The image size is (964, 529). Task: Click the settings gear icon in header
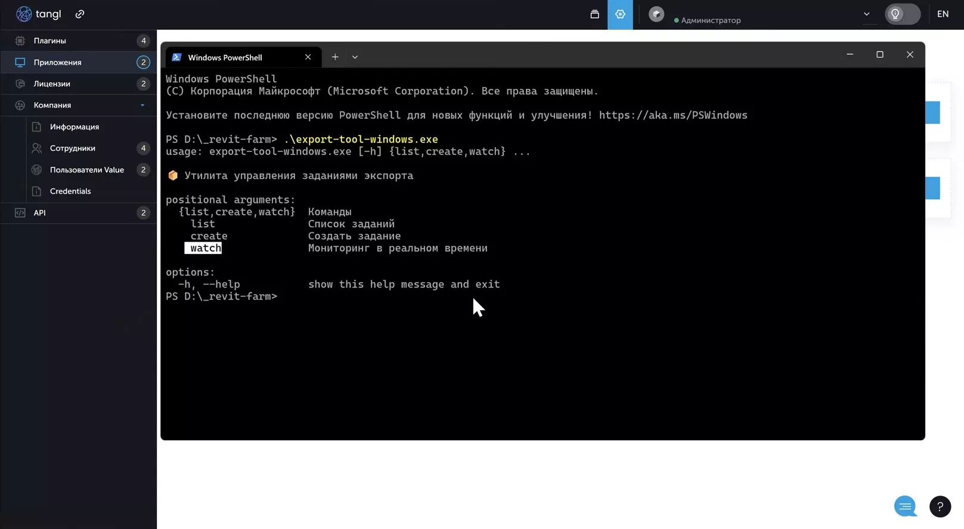620,14
